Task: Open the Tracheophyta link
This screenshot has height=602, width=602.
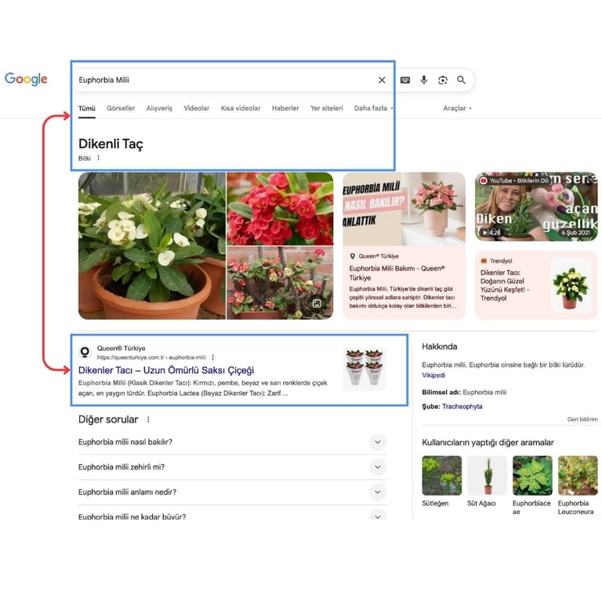Action: [462, 406]
